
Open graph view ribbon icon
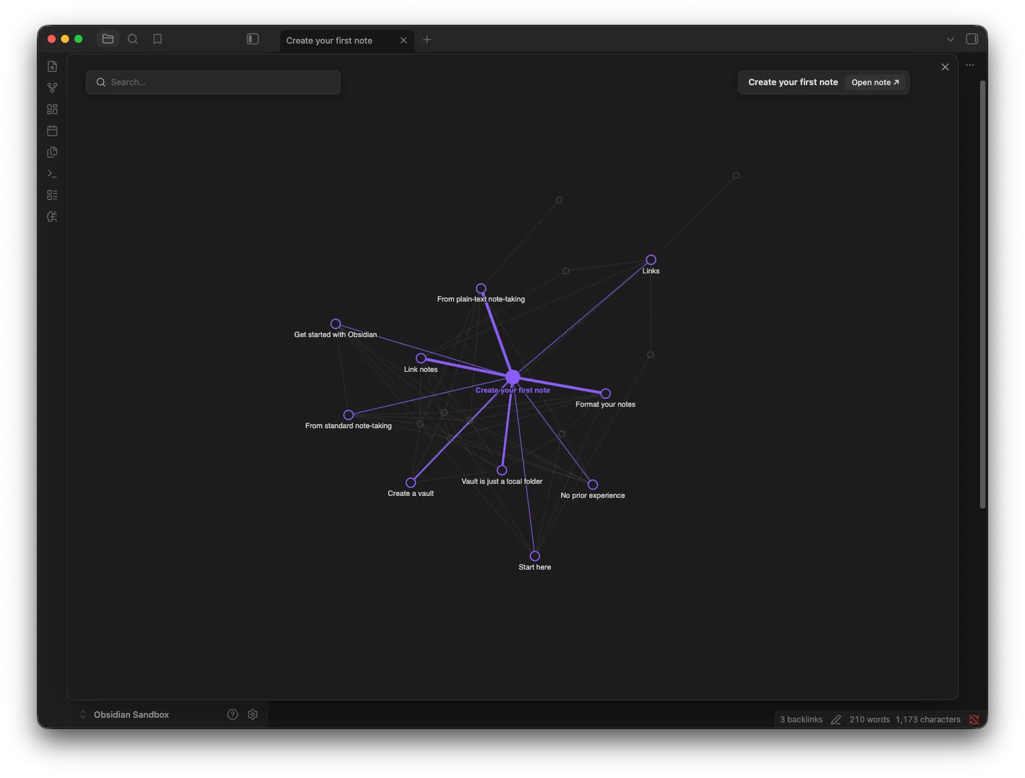(52, 88)
